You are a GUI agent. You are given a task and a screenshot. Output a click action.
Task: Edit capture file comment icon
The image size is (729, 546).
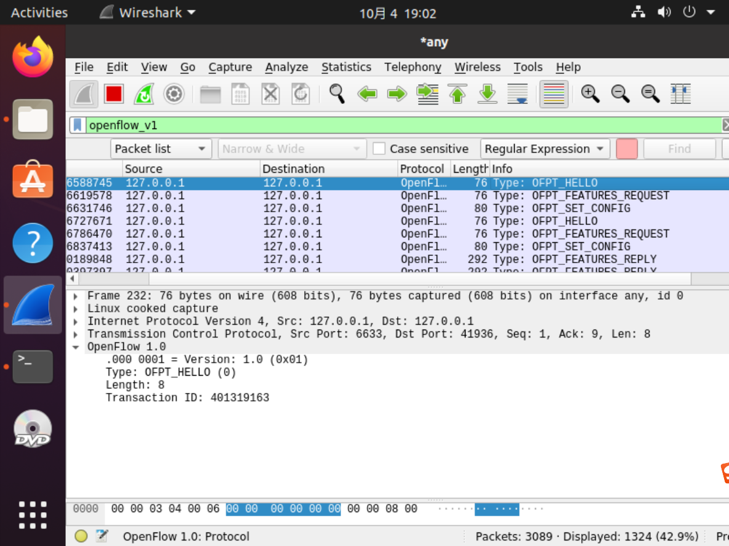click(x=102, y=536)
